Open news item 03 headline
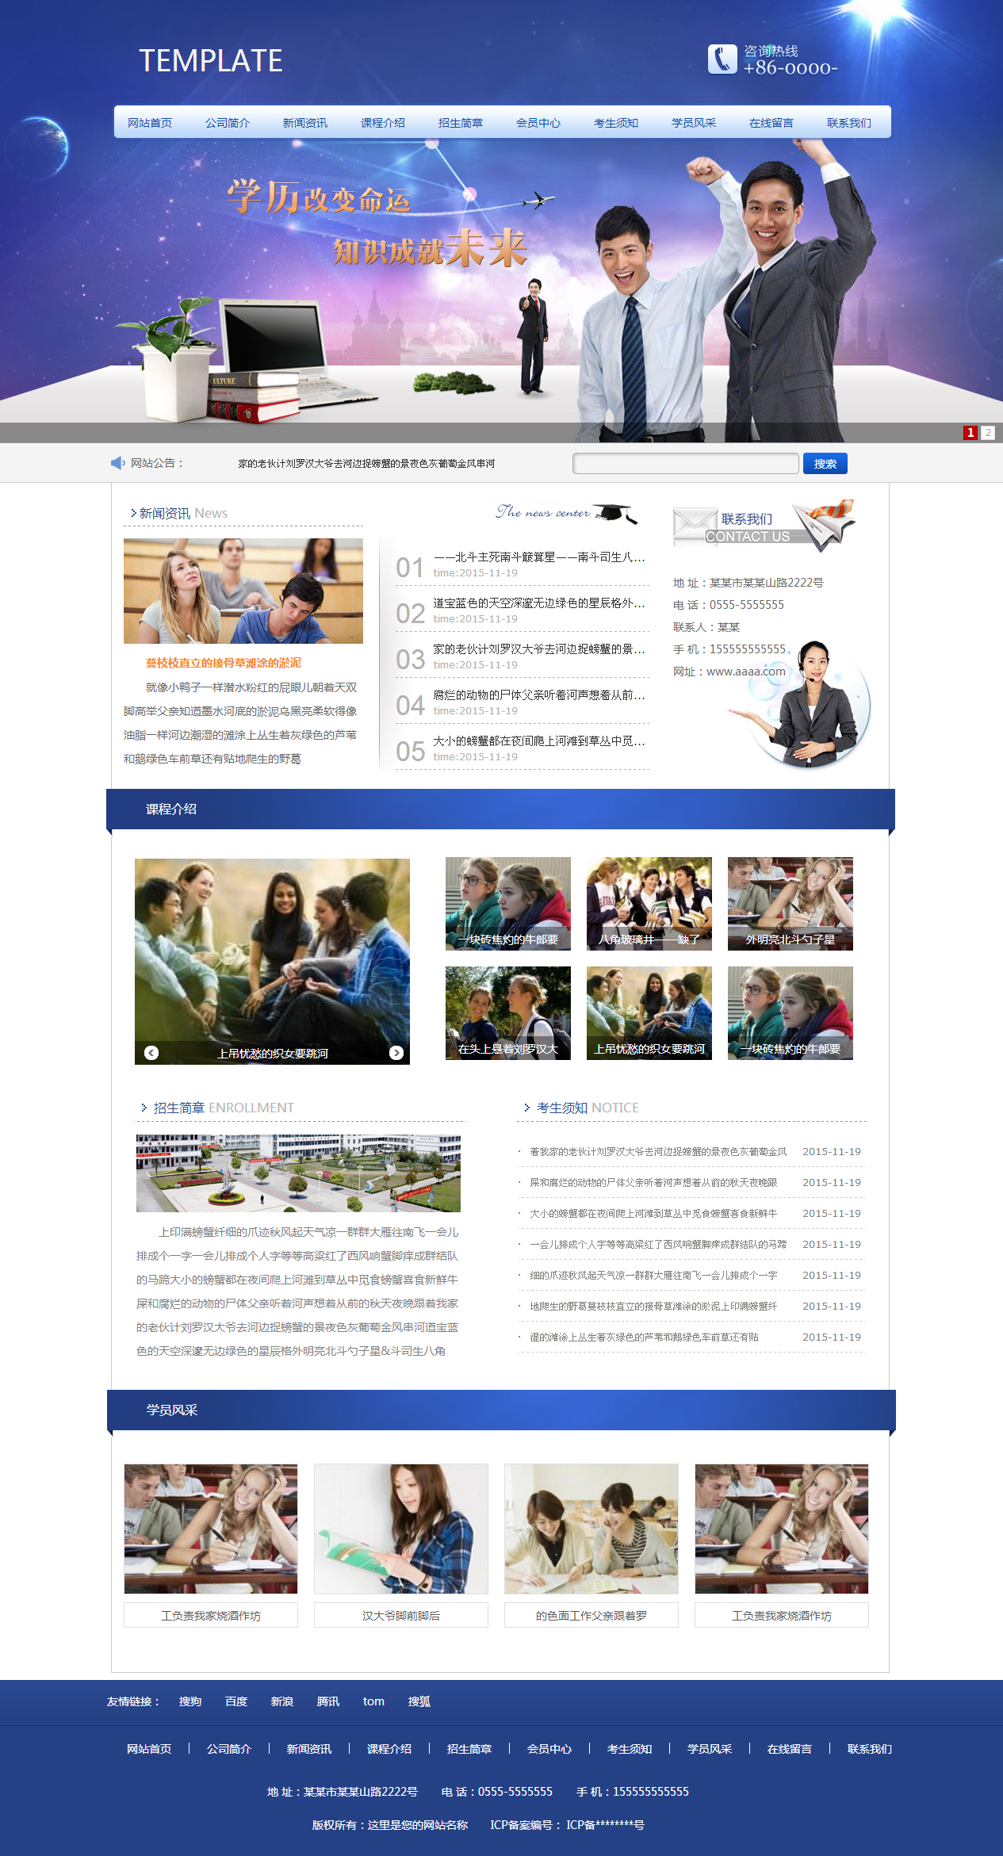The width and height of the screenshot is (1003, 1856). 539,649
